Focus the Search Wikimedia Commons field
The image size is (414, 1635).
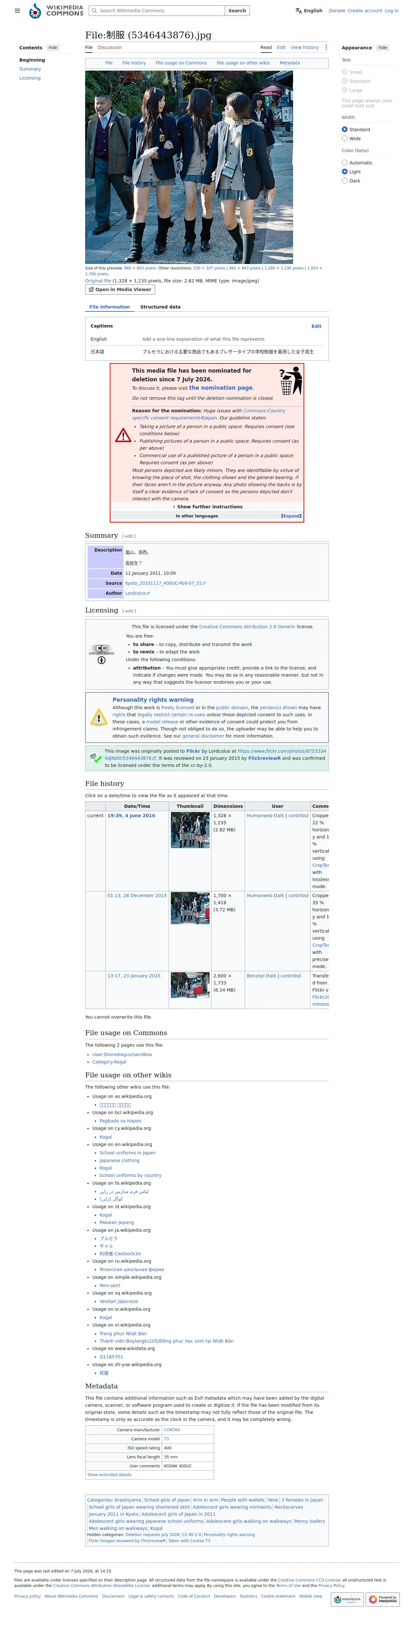(157, 11)
